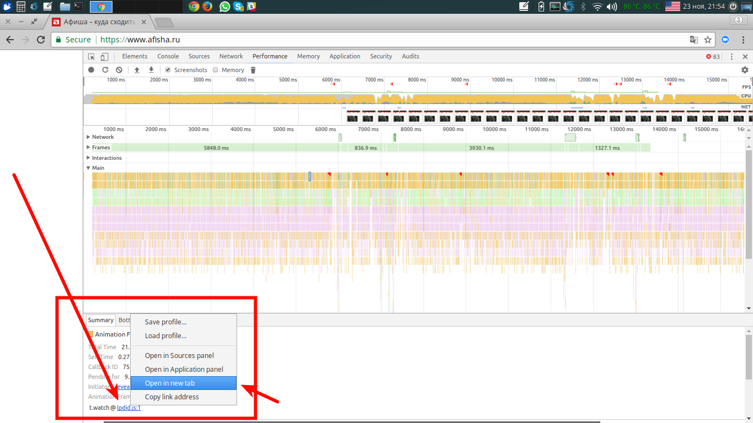Screen dimensions: 753x423
Task: Select Open in Sources panel
Action: click(x=184, y=356)
